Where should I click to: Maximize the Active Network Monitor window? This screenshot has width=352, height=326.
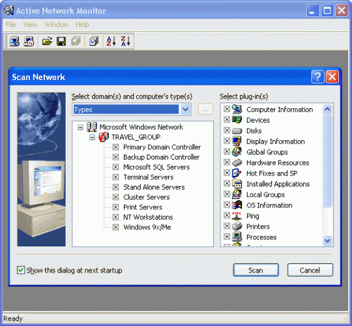point(327,10)
